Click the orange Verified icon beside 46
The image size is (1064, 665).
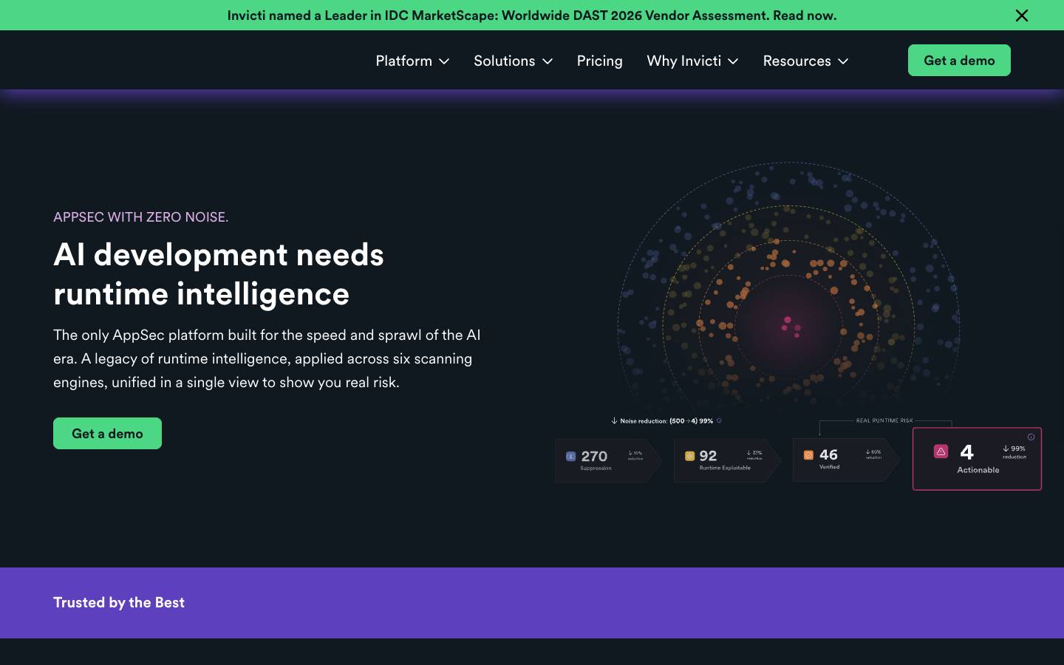coord(808,455)
